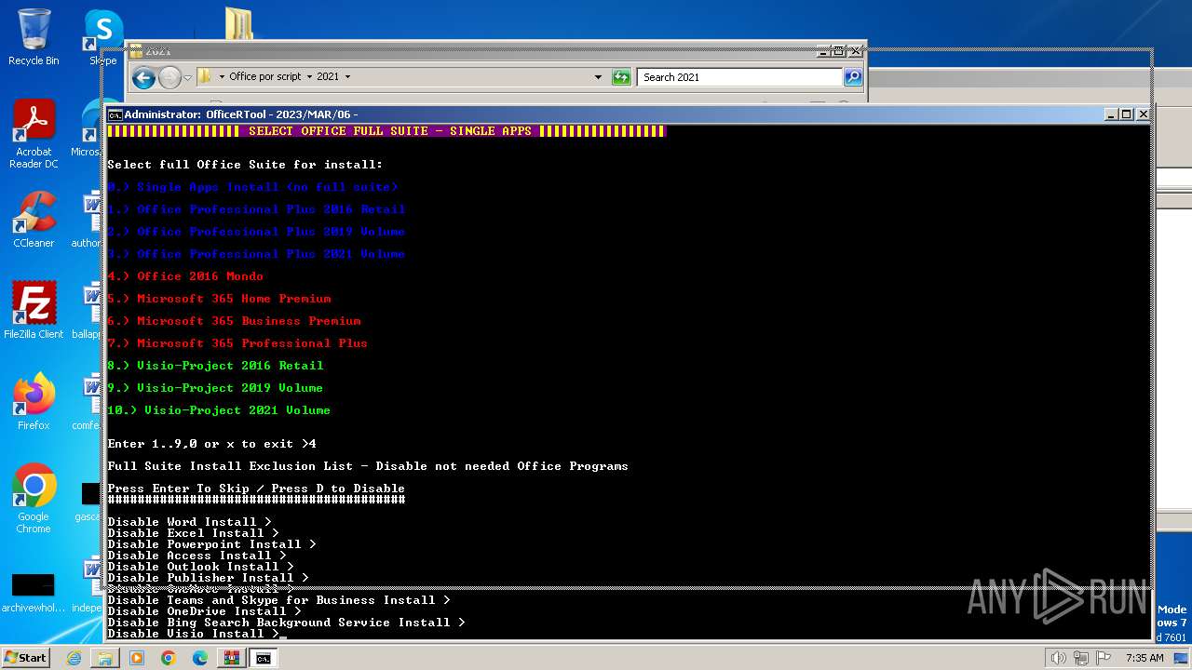
Task: Click 'Disable Excel Install' prompt line
Action: [x=193, y=533]
